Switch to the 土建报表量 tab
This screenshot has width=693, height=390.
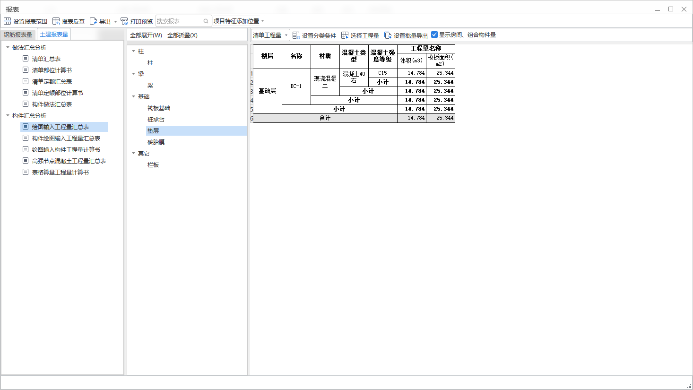pos(54,34)
